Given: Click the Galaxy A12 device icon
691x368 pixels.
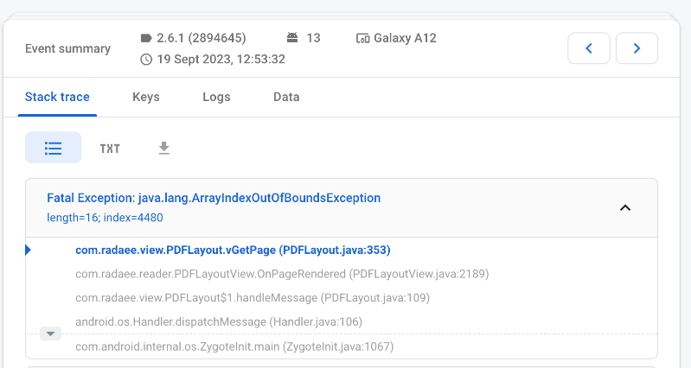Looking at the screenshot, I should (362, 38).
